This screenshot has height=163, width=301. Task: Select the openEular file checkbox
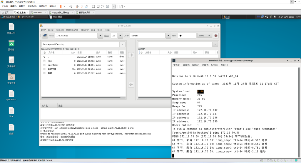[44, 65]
